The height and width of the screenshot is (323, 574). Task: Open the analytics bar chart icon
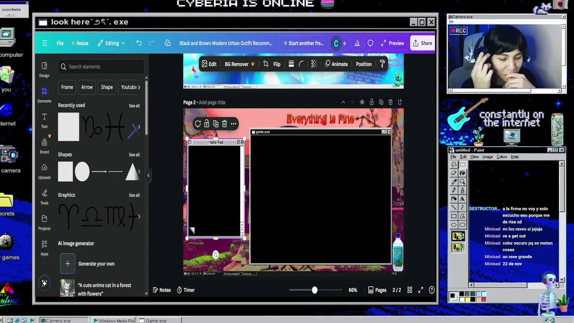pos(357,43)
